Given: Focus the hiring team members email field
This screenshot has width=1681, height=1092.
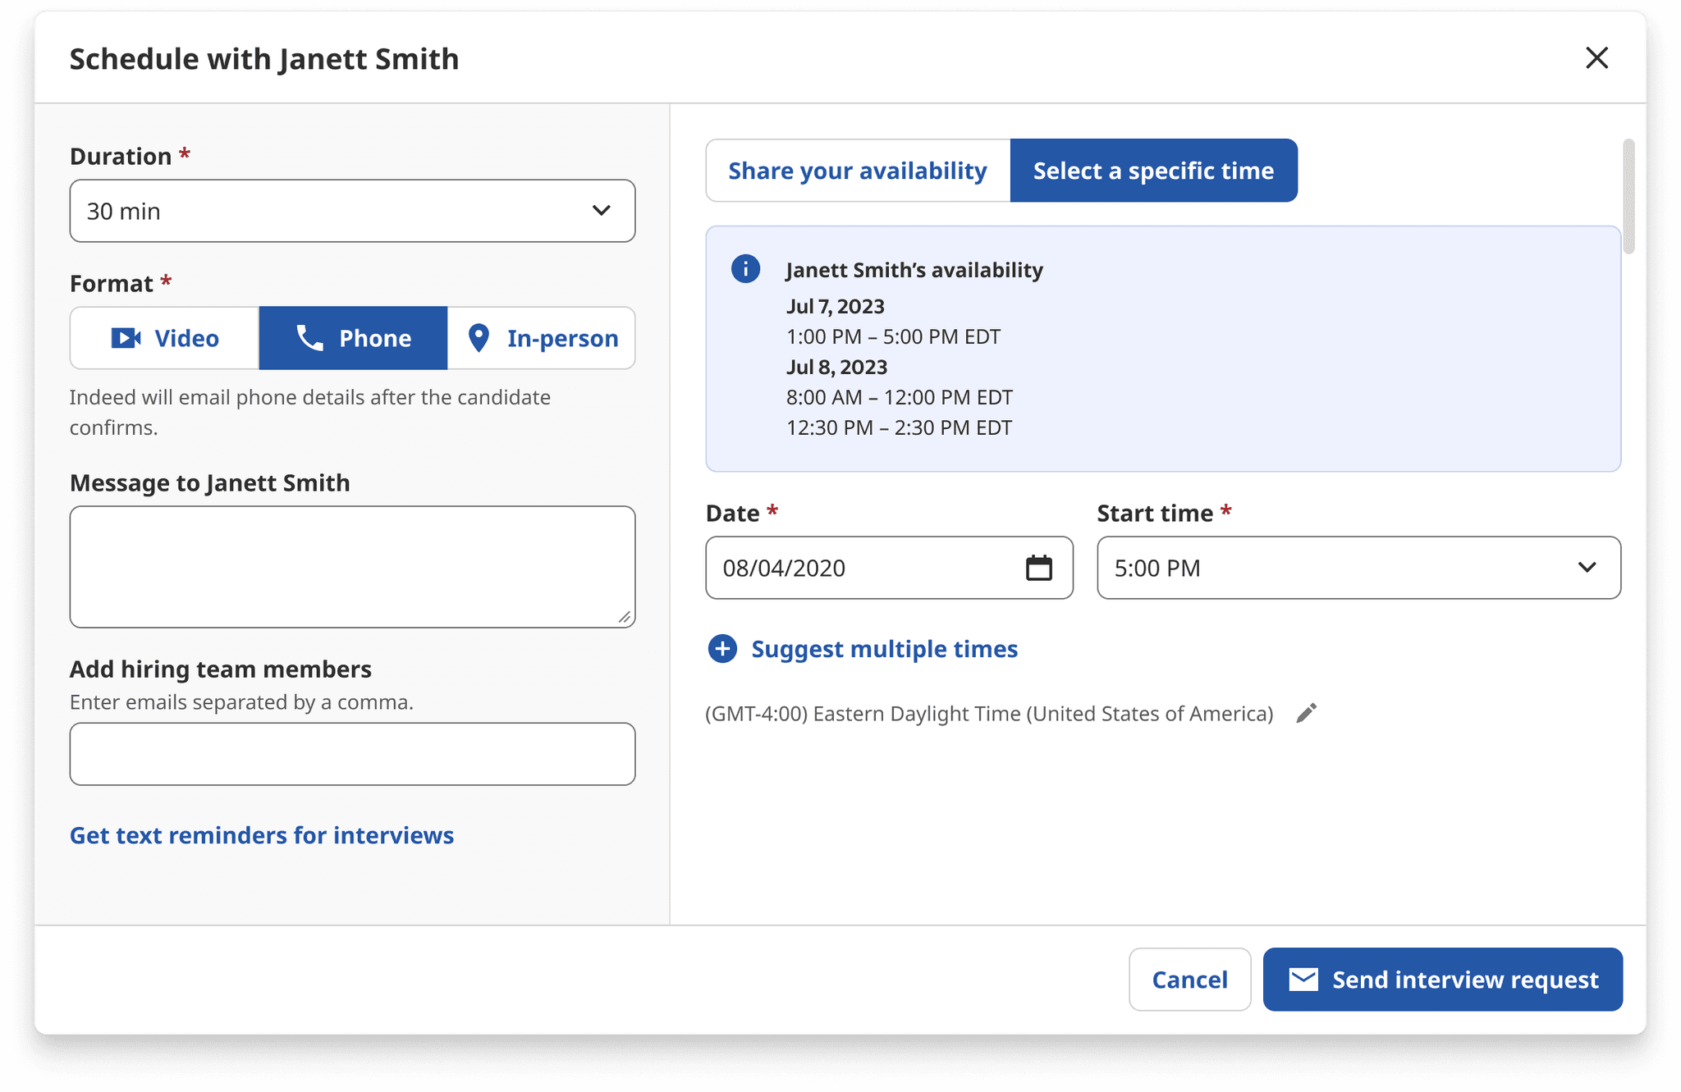Looking at the screenshot, I should [x=352, y=754].
